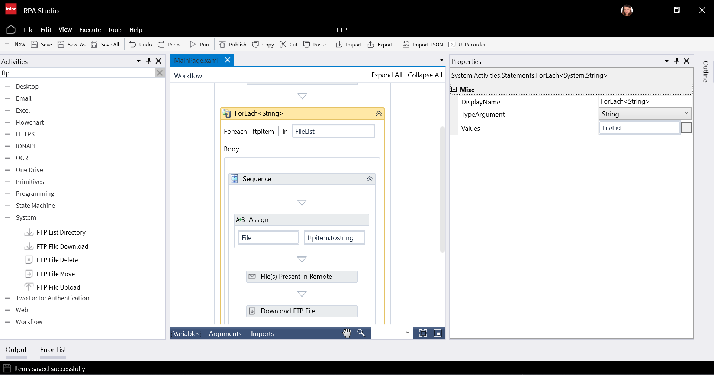The height and width of the screenshot is (375, 714).
Task: Pin the Properties panel
Action: pos(676,61)
